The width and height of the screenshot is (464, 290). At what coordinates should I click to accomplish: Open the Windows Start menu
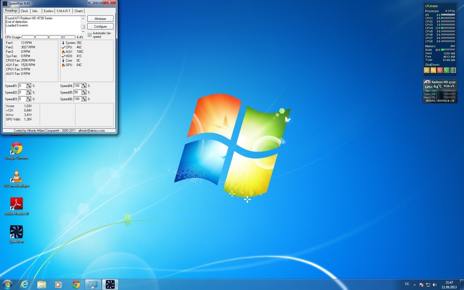click(7, 284)
